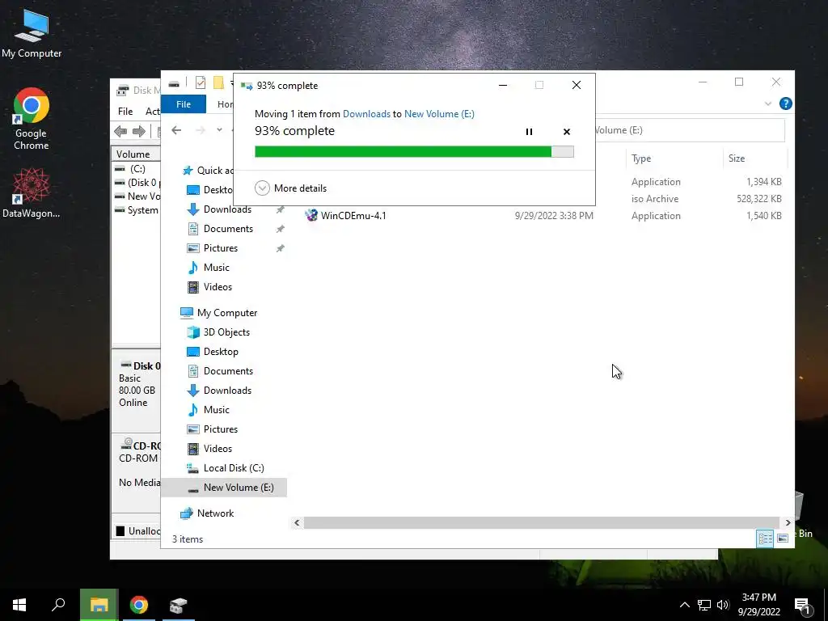Expand the Explorer ribbon chevron
The image size is (828, 621).
(768, 103)
